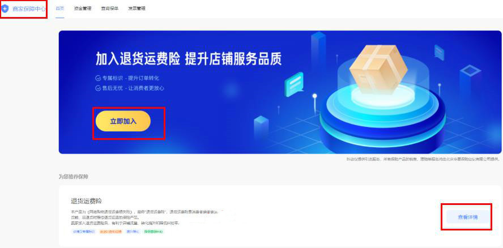Click the small document icon on banner's right
Viewport: 503px width, 248px height.
click(x=439, y=52)
